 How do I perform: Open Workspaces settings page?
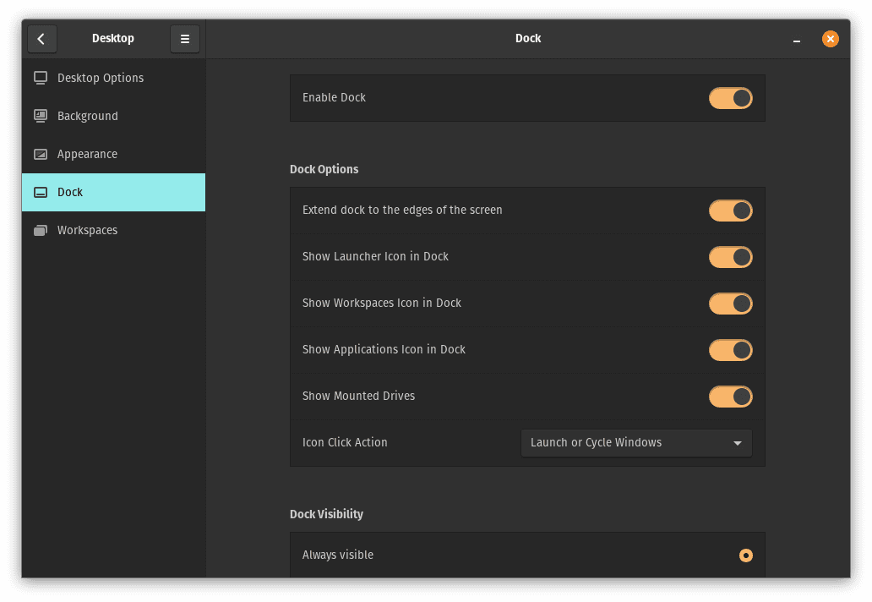[113, 230]
